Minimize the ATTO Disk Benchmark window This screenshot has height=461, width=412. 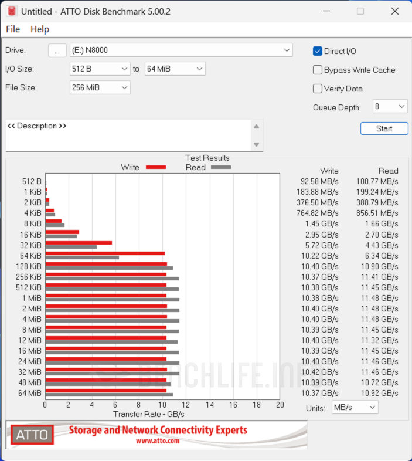pyautogui.click(x=326, y=11)
